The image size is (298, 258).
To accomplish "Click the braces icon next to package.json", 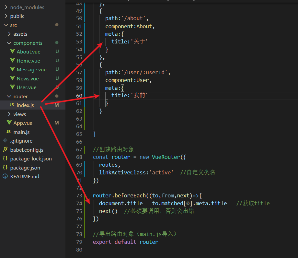I will (5, 168).
